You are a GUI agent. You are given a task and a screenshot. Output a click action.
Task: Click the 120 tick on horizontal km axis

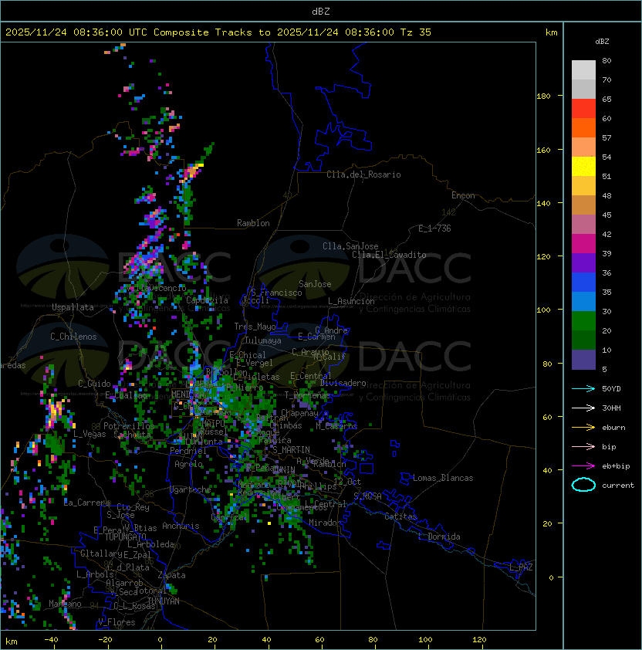[x=479, y=640]
